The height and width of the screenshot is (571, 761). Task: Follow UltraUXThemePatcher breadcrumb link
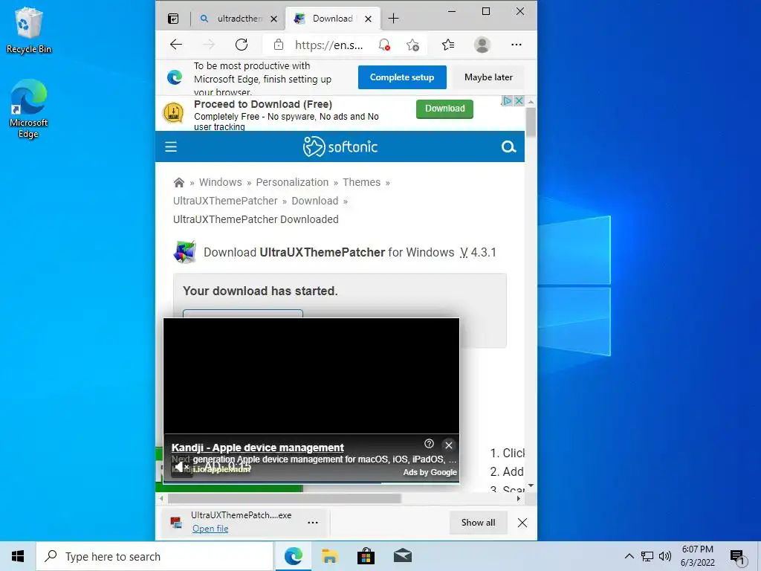(x=225, y=201)
